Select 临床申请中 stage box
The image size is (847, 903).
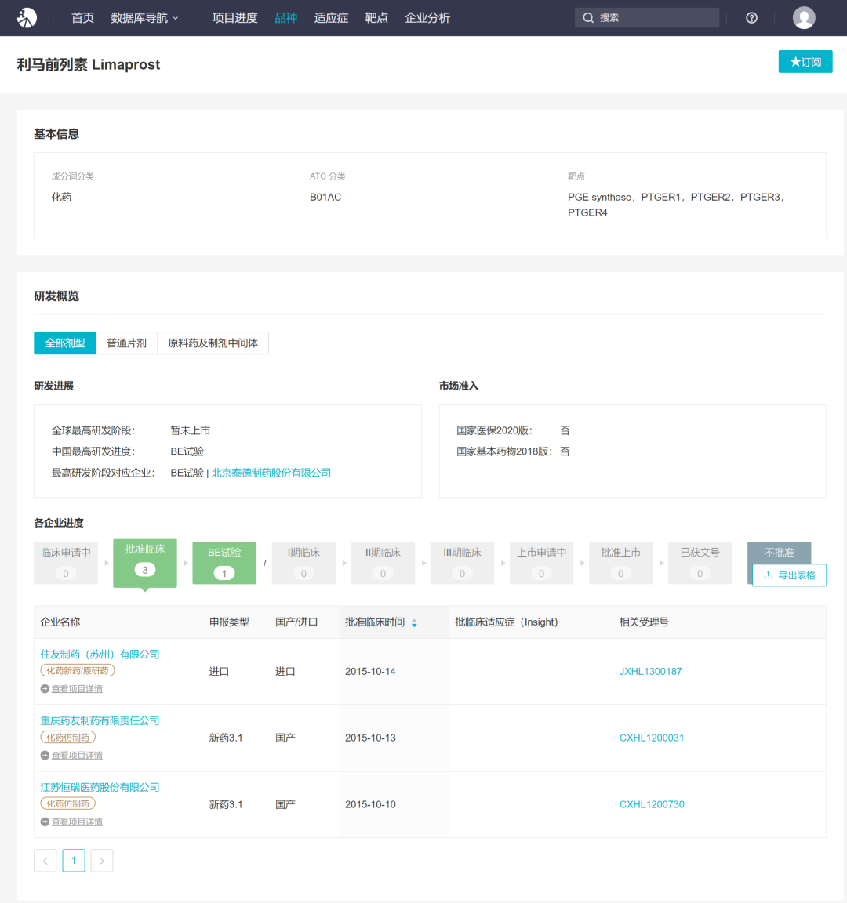click(66, 563)
